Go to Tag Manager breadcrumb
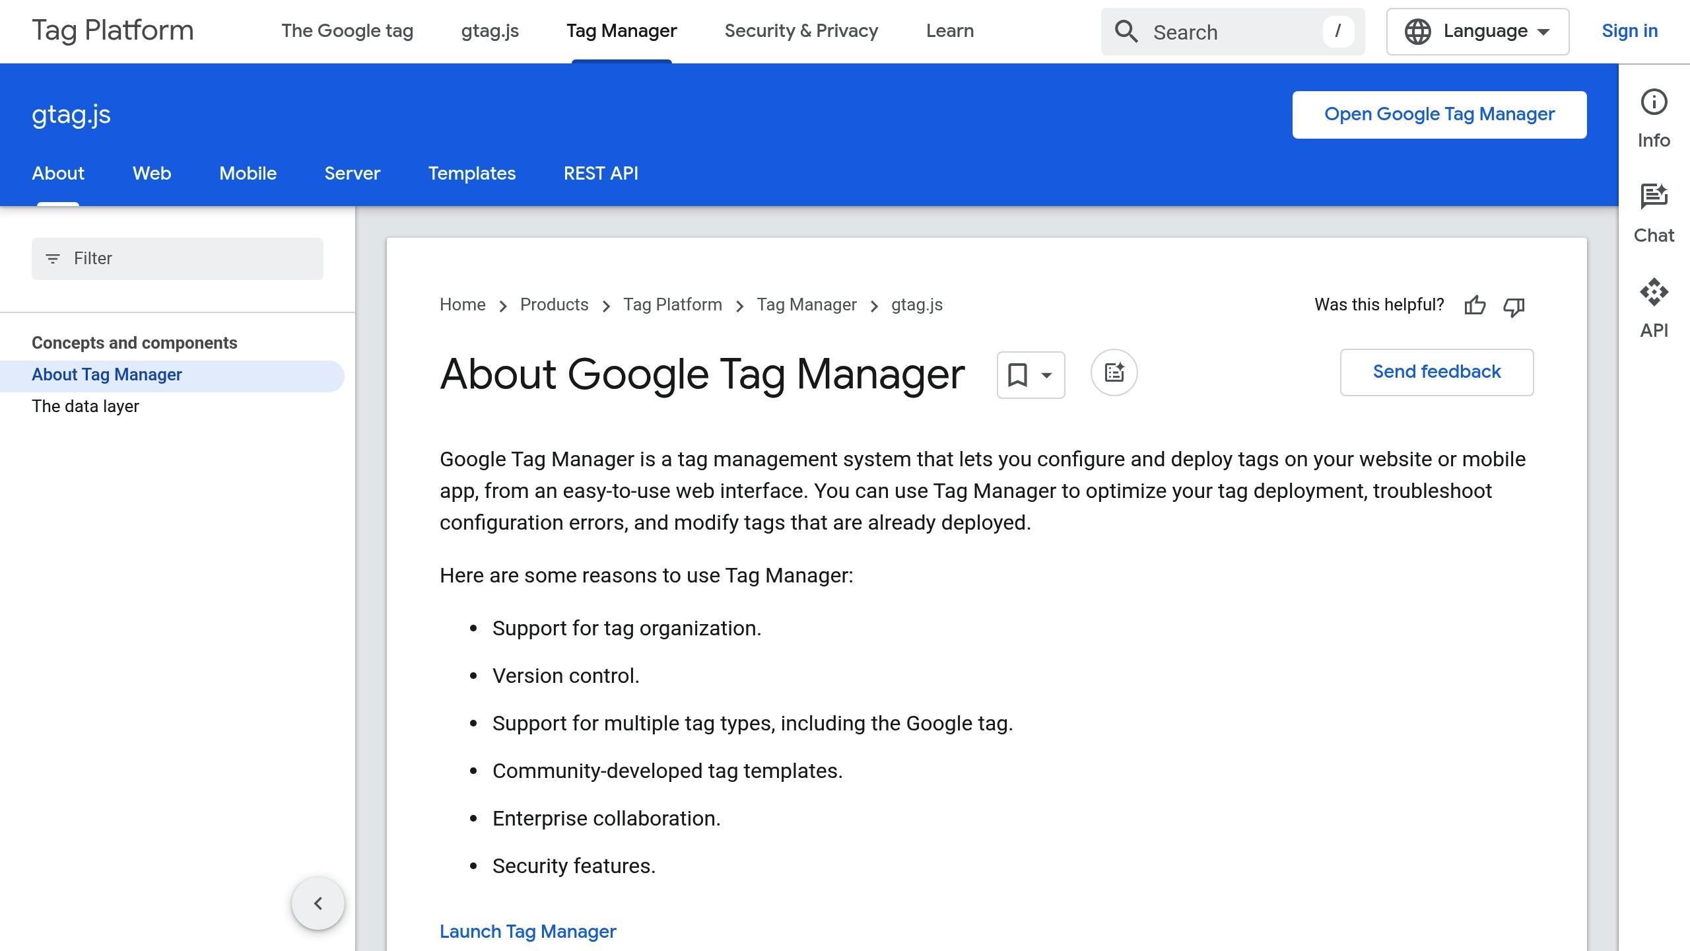The height and width of the screenshot is (951, 1690). pyautogui.click(x=806, y=305)
